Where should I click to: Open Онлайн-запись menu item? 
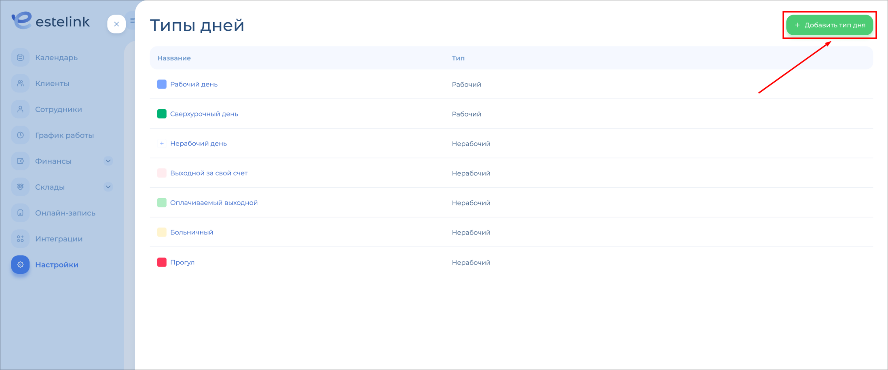65,213
